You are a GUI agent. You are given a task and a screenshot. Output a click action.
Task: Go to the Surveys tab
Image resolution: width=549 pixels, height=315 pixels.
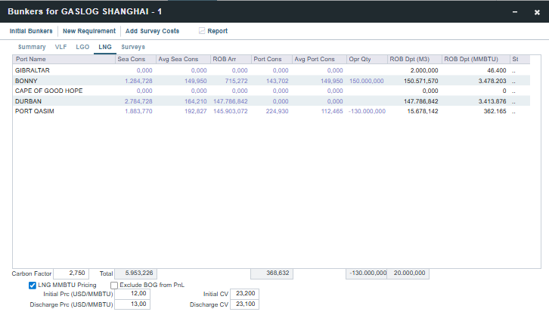tap(133, 47)
